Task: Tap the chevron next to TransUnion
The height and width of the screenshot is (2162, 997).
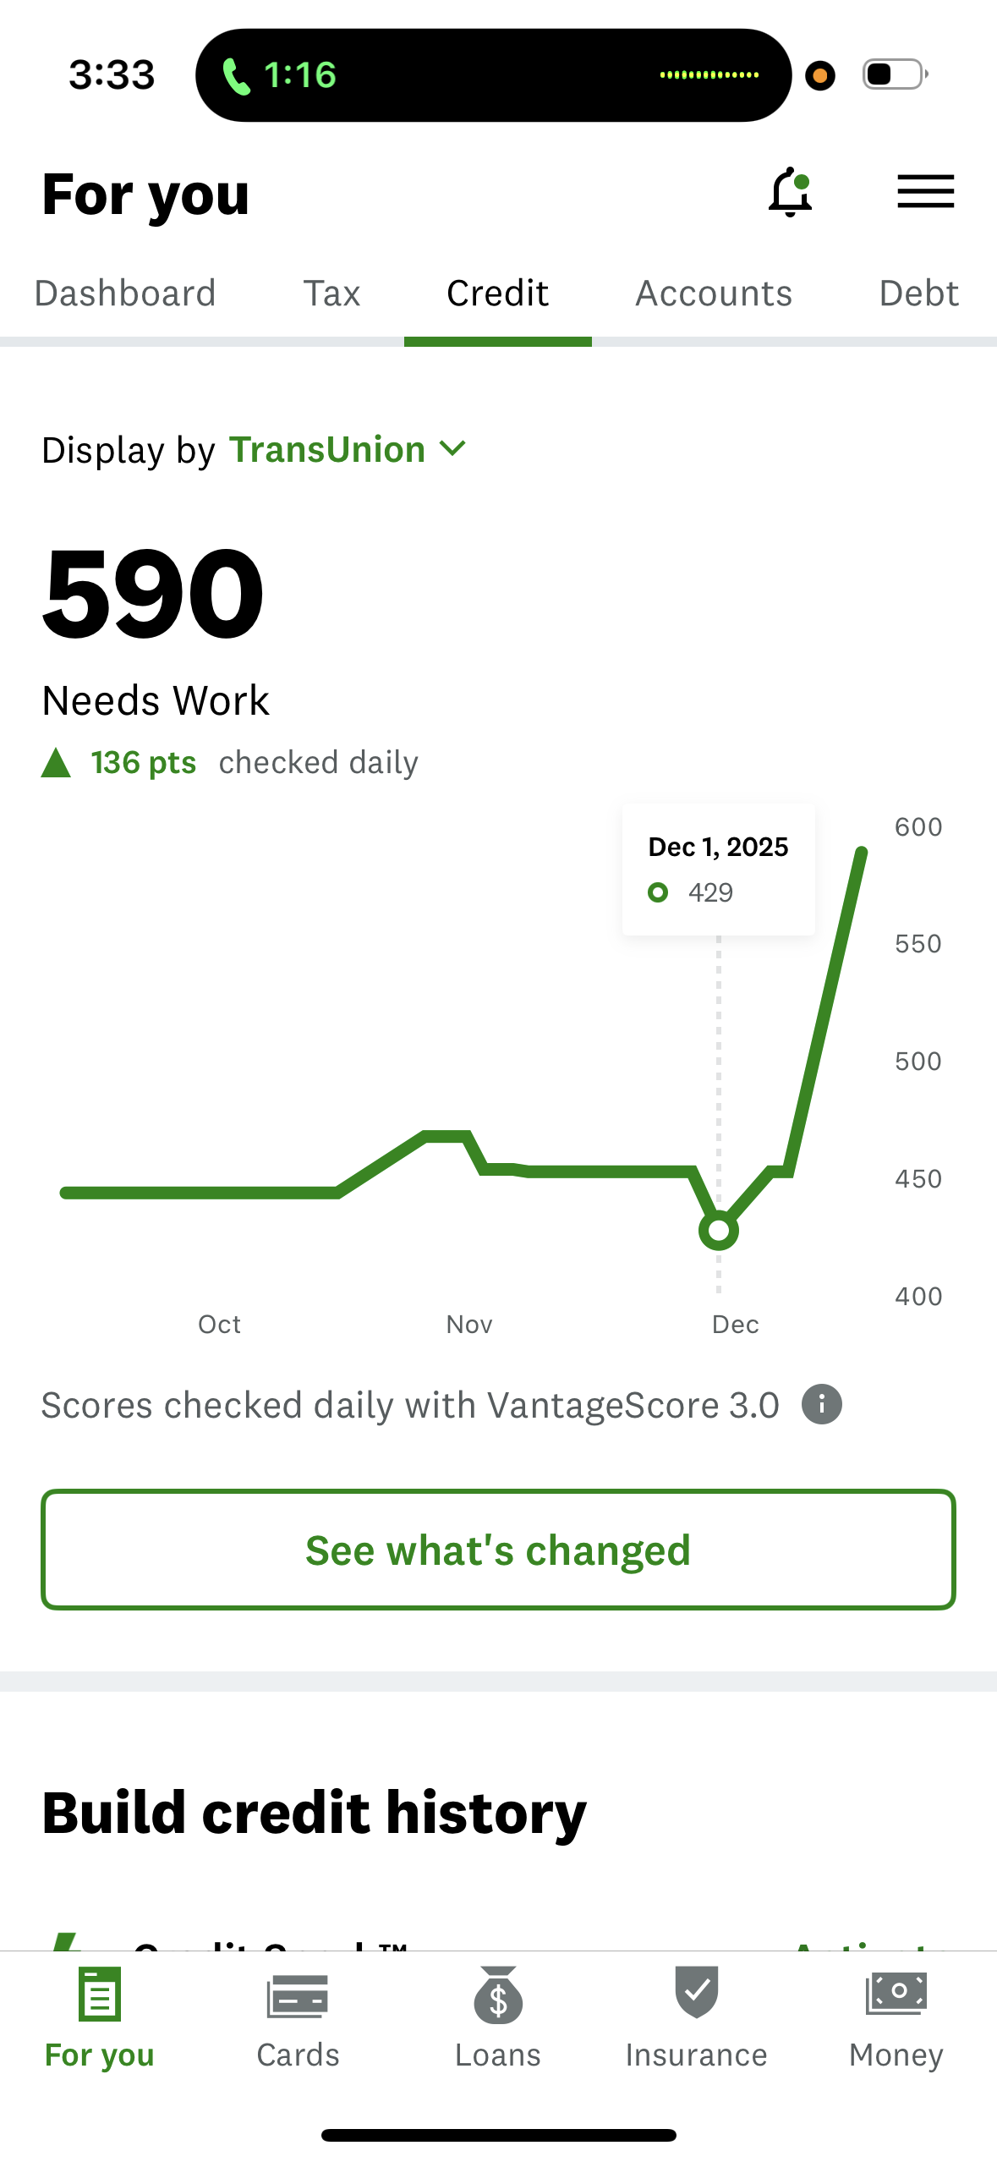Action: 453,448
